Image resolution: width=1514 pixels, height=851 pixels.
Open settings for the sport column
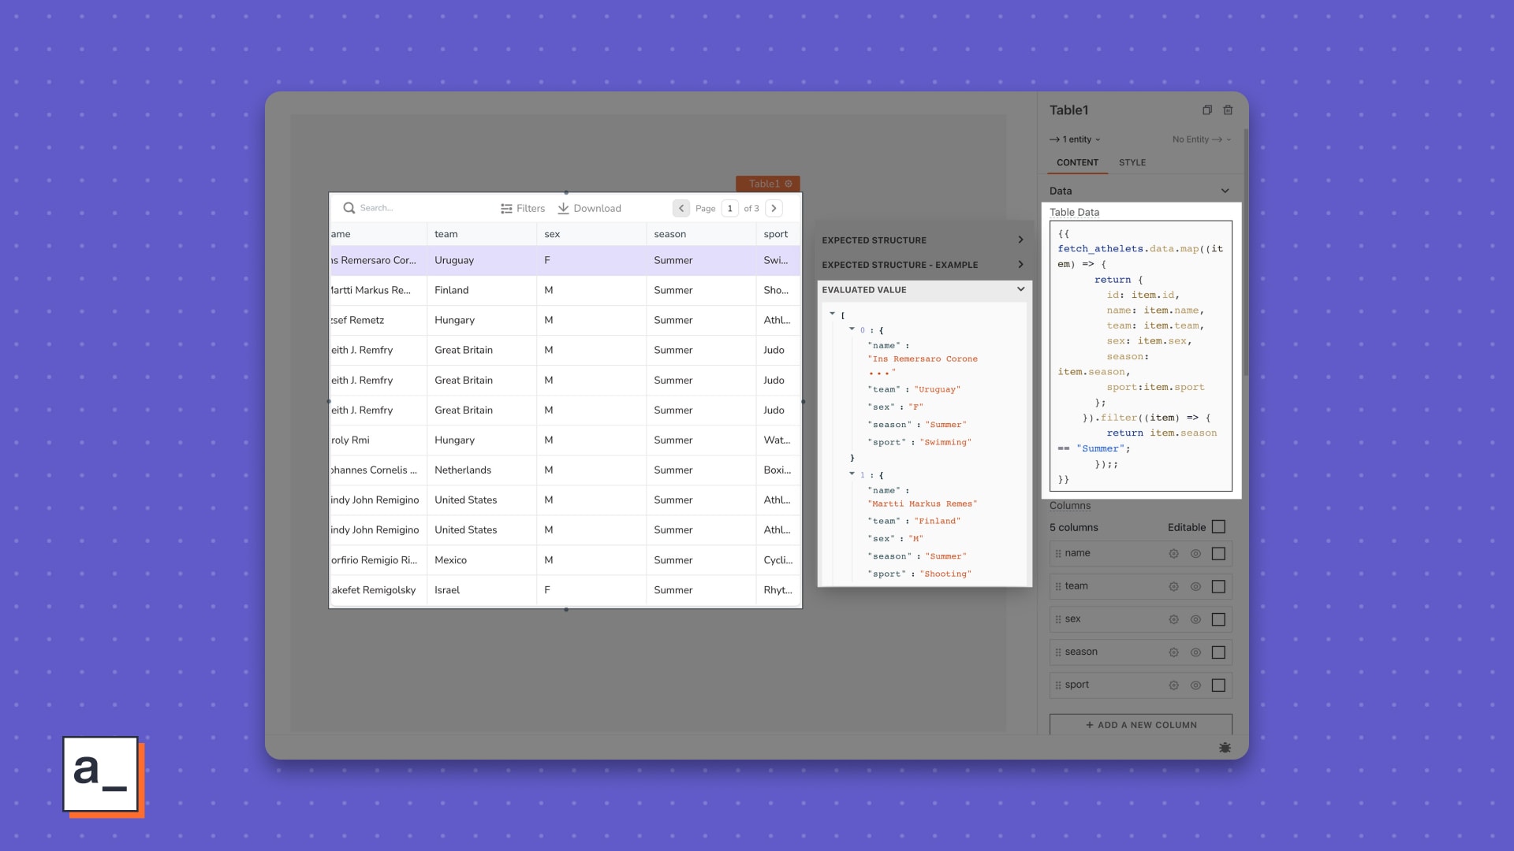click(1173, 685)
